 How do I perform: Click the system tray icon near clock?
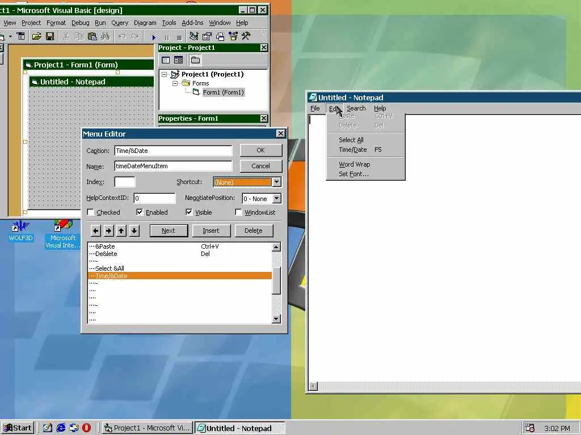530,428
